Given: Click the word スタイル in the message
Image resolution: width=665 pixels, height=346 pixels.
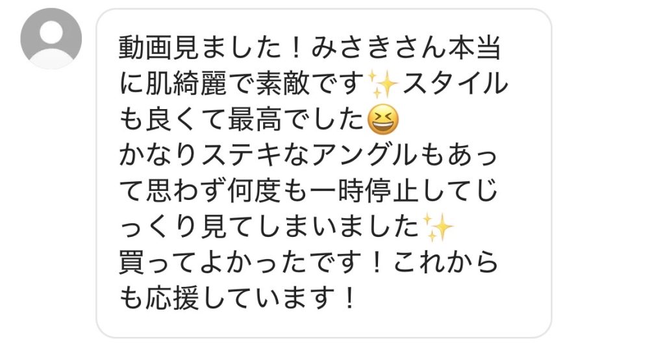Looking at the screenshot, I should pos(454,83).
